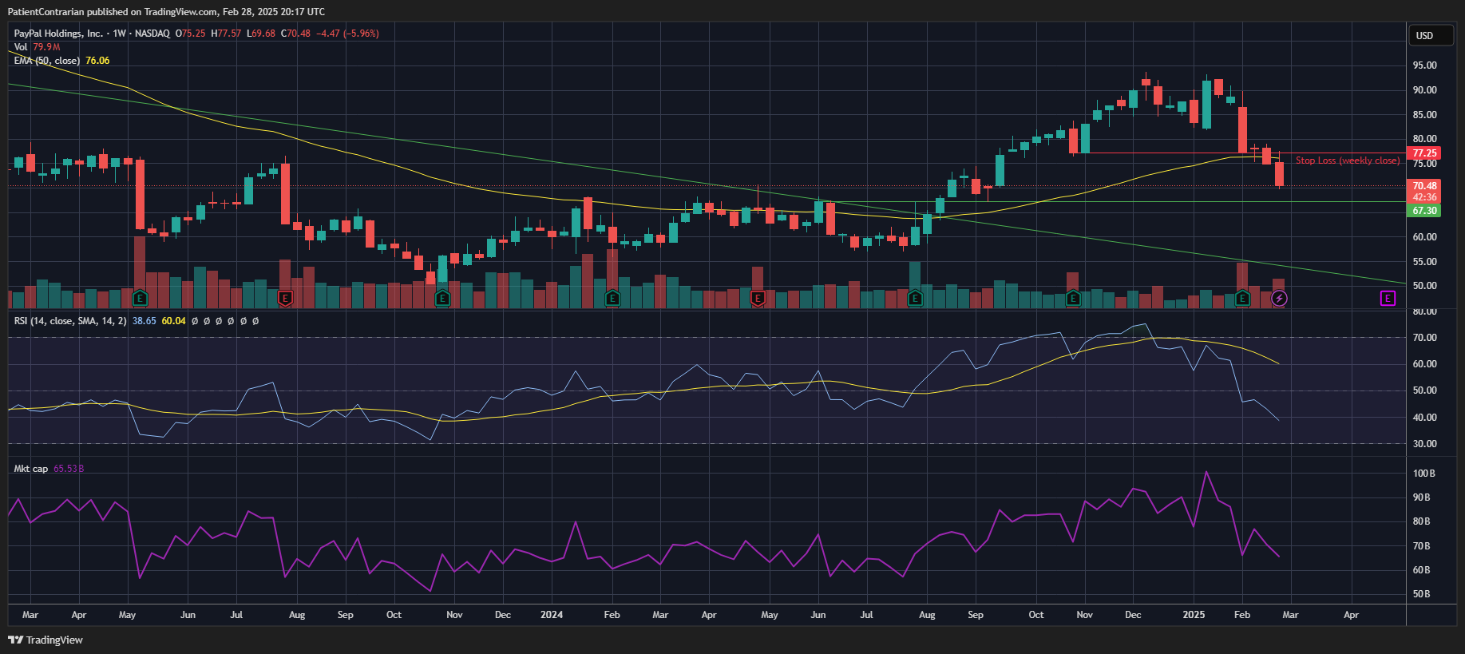The width and height of the screenshot is (1465, 654).
Task: Open the USD currency selector
Action: pyautogui.click(x=1431, y=35)
